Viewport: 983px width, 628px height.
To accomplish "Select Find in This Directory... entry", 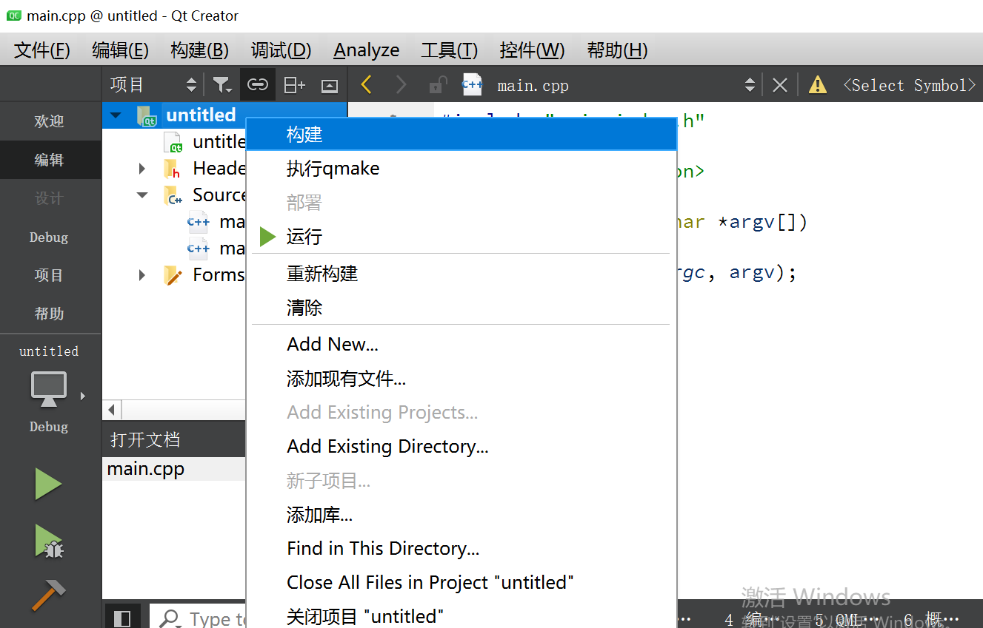I will coord(461,549).
